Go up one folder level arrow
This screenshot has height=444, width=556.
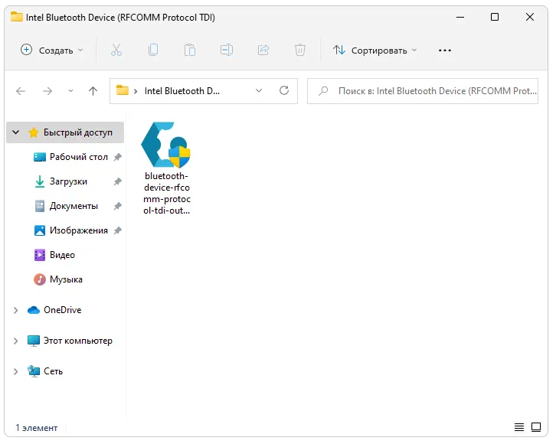(x=93, y=91)
